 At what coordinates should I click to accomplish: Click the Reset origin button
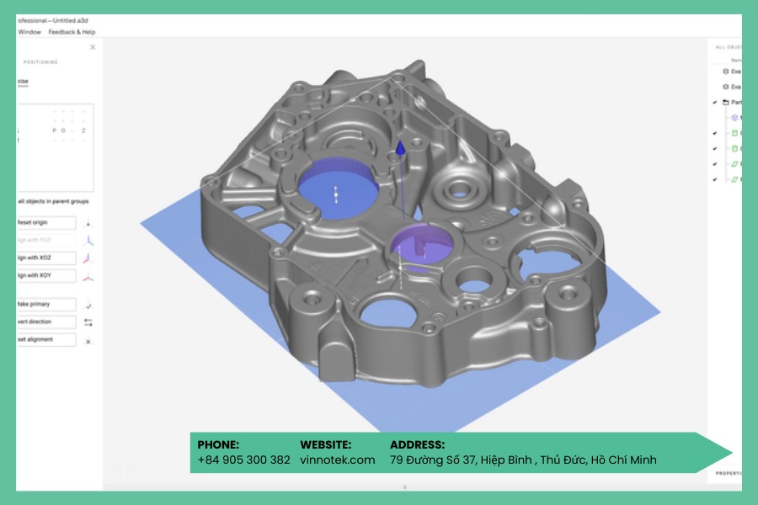(x=46, y=223)
